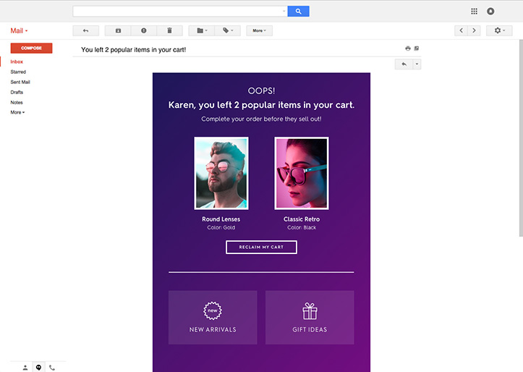Click the 'Round Lenses' product name
Viewport: 523px width, 372px height.
click(221, 219)
